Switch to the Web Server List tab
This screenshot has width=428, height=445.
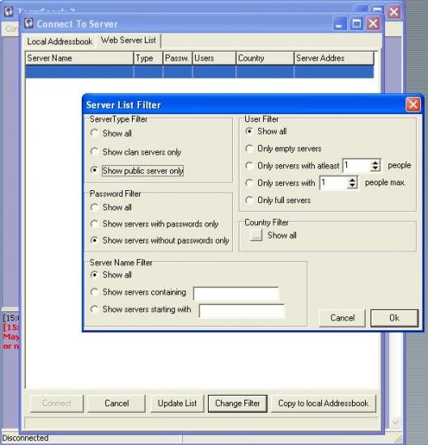[x=129, y=40]
